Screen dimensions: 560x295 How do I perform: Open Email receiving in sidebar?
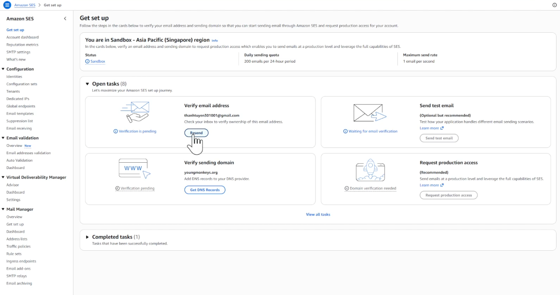19,128
